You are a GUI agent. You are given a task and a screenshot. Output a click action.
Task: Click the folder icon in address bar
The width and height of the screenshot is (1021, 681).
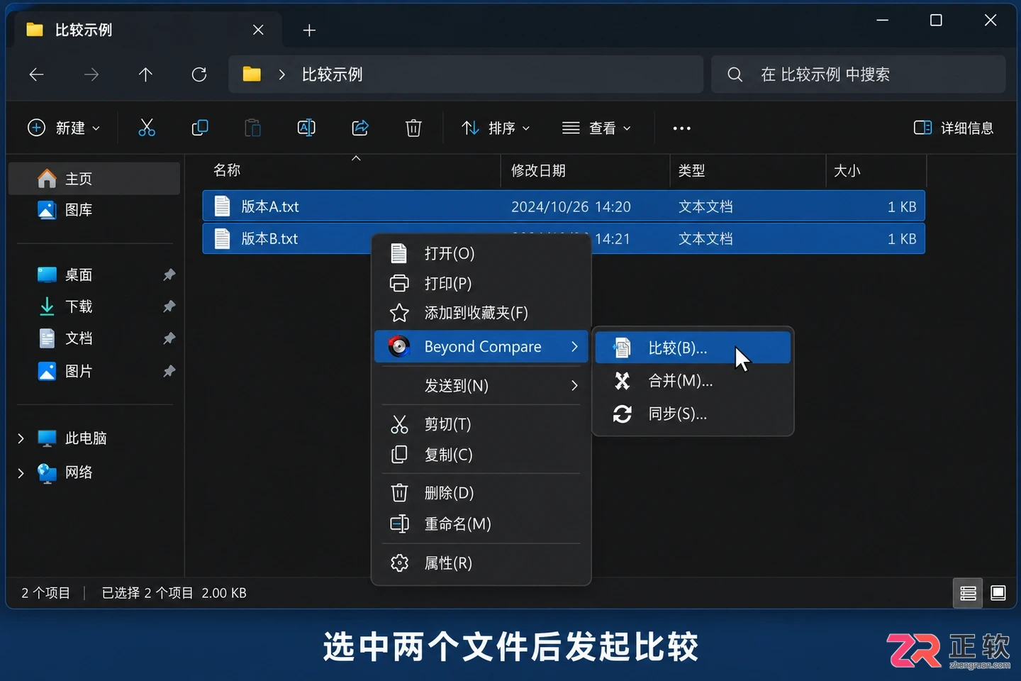click(x=252, y=74)
